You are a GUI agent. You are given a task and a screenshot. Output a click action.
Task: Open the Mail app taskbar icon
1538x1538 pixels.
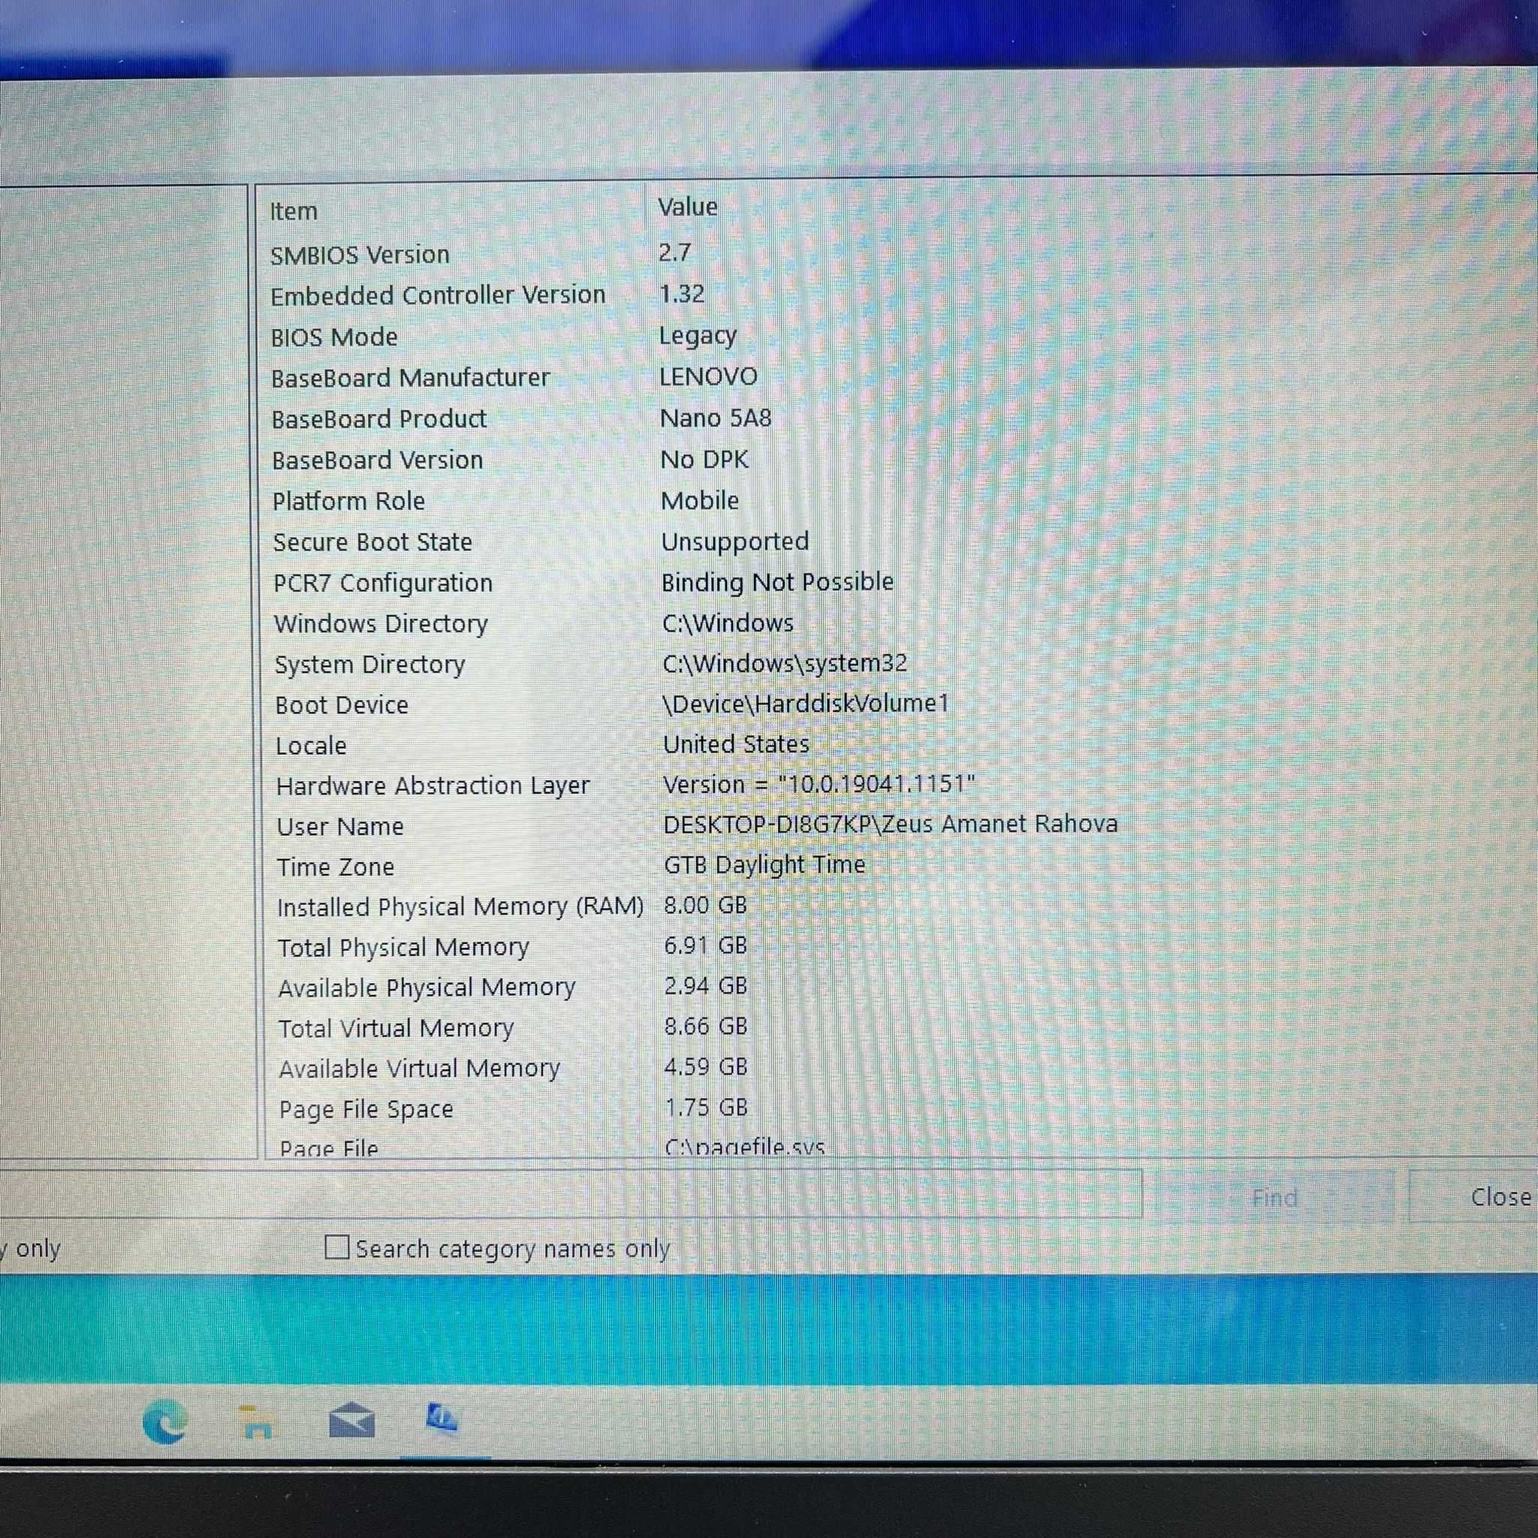pyautogui.click(x=351, y=1421)
